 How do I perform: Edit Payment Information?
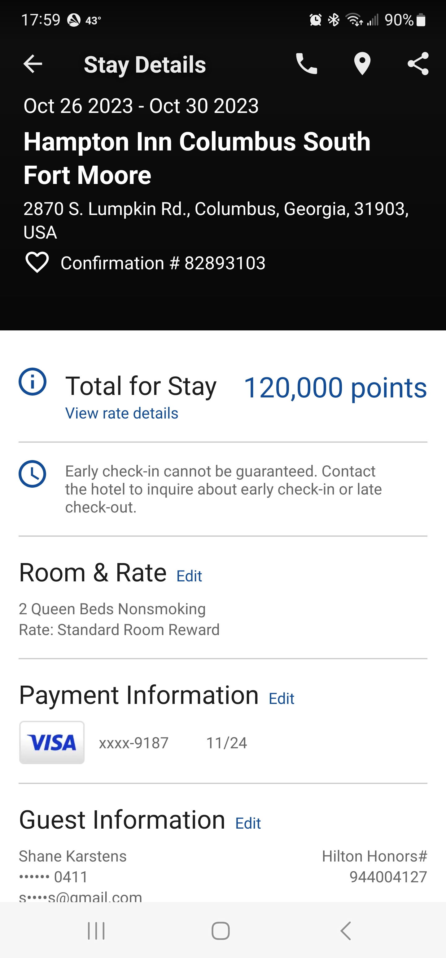(x=282, y=699)
